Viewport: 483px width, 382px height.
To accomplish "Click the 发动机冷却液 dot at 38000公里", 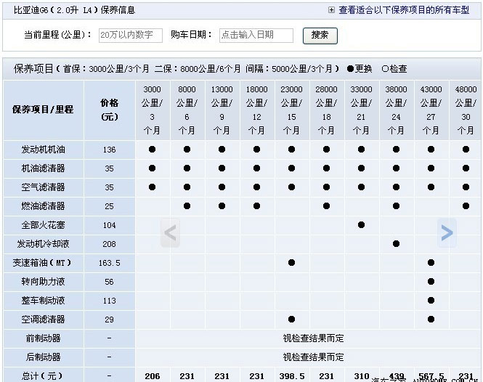I will [x=396, y=244].
